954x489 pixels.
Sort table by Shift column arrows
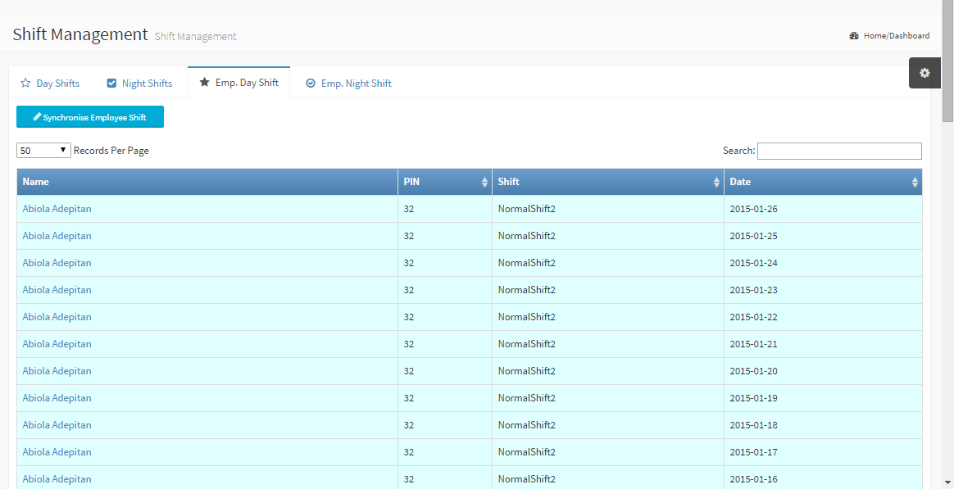click(x=716, y=183)
